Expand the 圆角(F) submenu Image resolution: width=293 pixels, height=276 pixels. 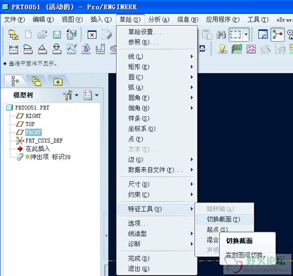tap(157, 97)
